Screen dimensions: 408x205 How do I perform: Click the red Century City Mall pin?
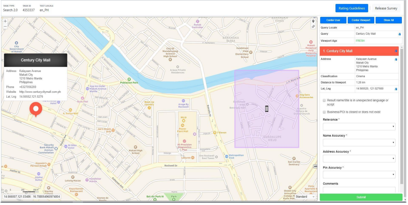36,110
